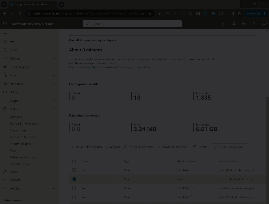The height and width of the screenshot is (204, 269).
Task: Open row options dots for valerie@traffordcollective.org.uk
Action: [116, 197]
